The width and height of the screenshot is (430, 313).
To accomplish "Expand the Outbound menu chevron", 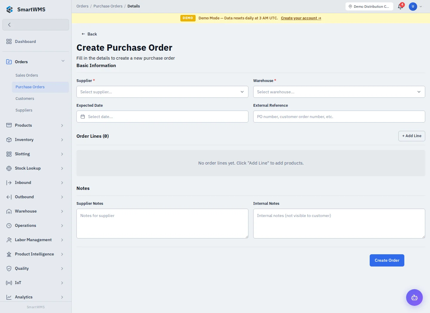I will coord(62,197).
